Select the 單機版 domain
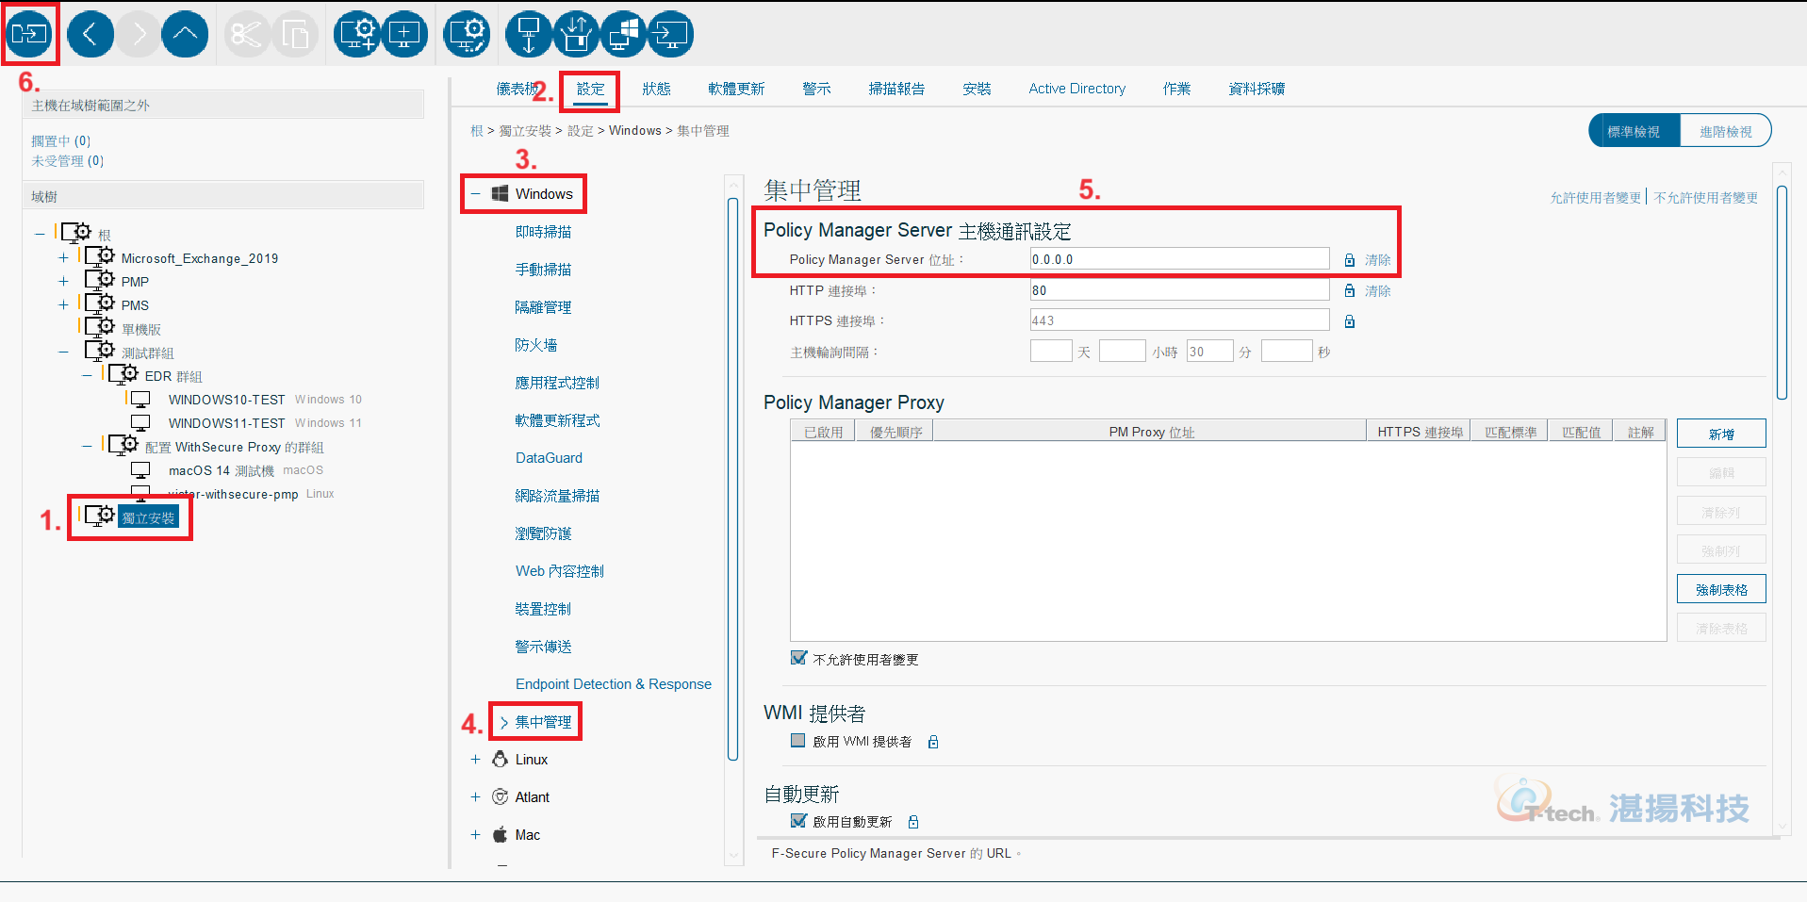 click(140, 329)
